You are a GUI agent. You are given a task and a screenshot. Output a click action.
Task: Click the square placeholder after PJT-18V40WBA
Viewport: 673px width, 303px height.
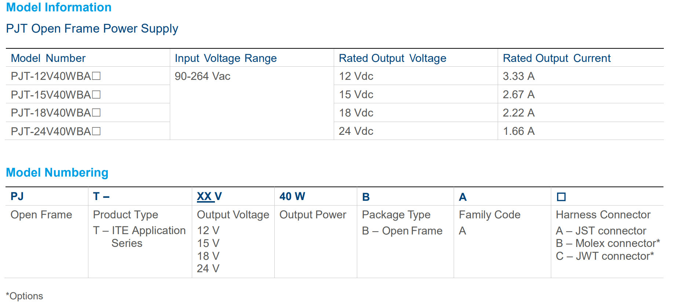(96, 113)
